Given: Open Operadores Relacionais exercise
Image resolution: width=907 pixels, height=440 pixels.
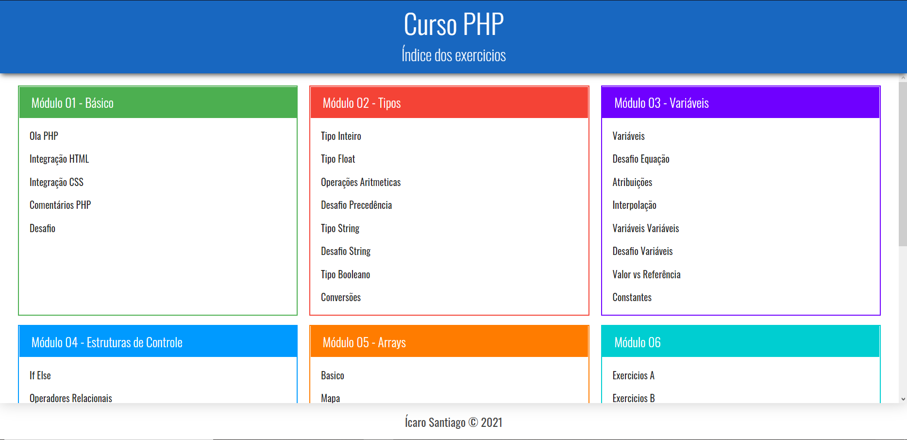Looking at the screenshot, I should point(71,398).
